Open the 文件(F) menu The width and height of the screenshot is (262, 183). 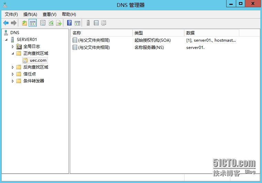(11, 14)
